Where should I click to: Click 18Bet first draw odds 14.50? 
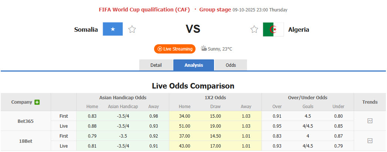click(215, 136)
